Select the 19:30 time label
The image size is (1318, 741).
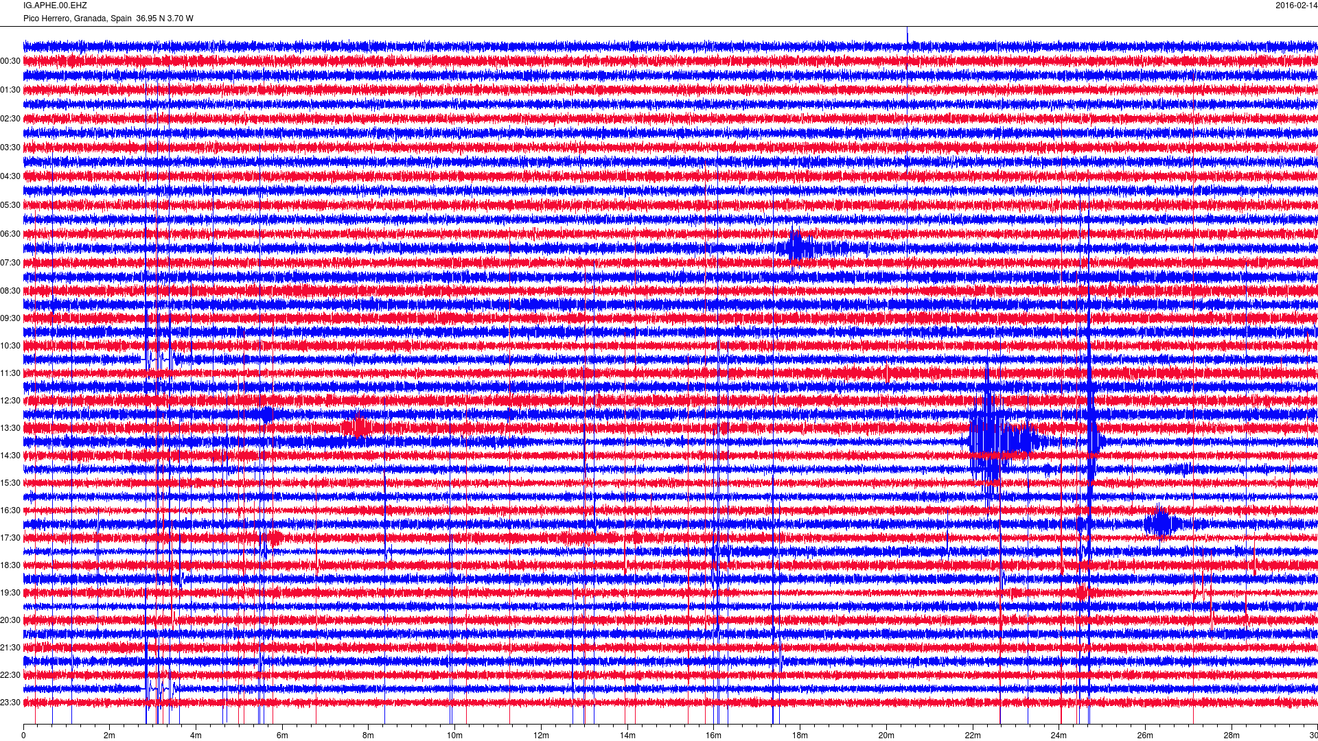[10, 593]
